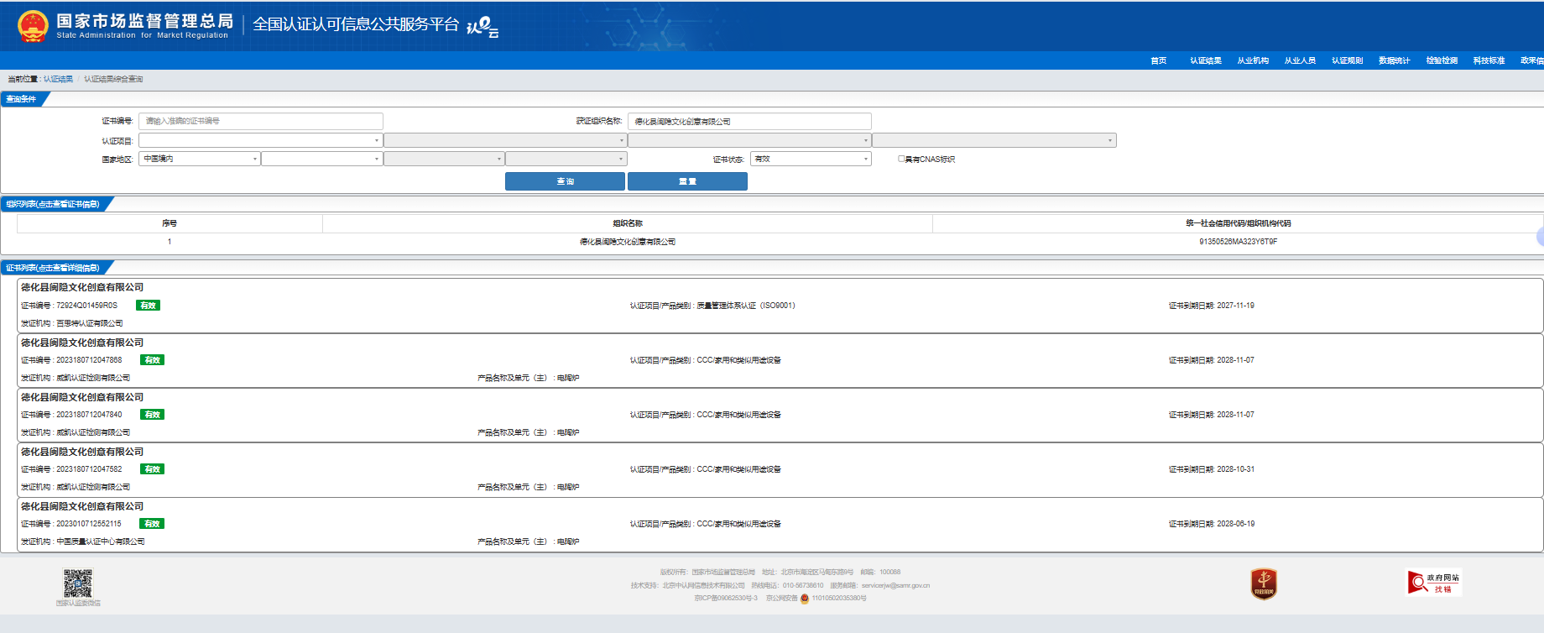The height and width of the screenshot is (633, 1544).
Task: Click the red 党政机关 shield badge
Action: [x=1264, y=583]
